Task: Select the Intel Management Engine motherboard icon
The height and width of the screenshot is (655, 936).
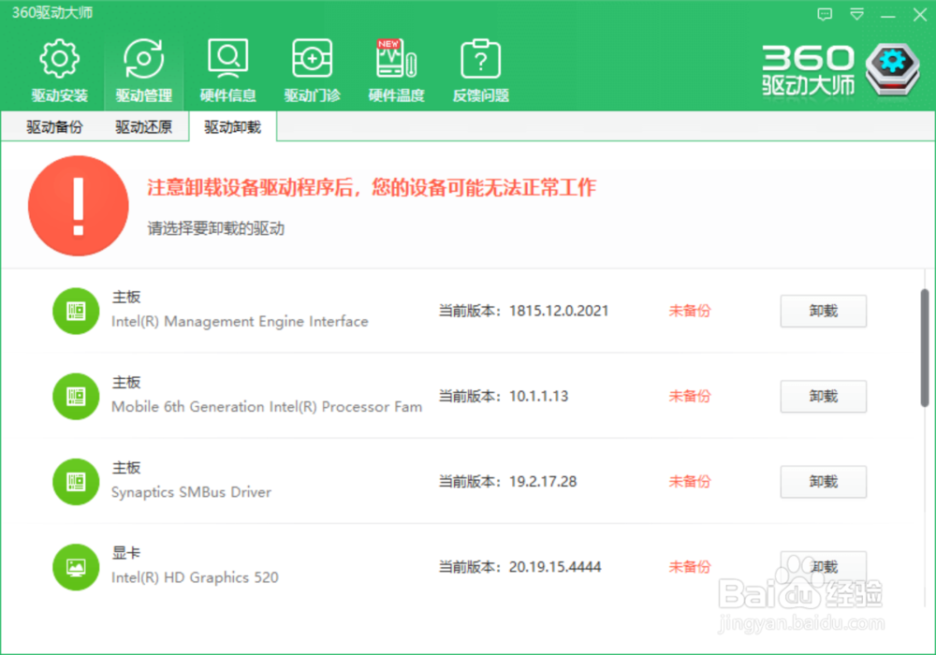Action: point(75,311)
